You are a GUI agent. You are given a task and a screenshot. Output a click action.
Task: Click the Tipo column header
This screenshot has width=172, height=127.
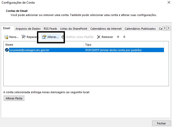(x=124, y=45)
